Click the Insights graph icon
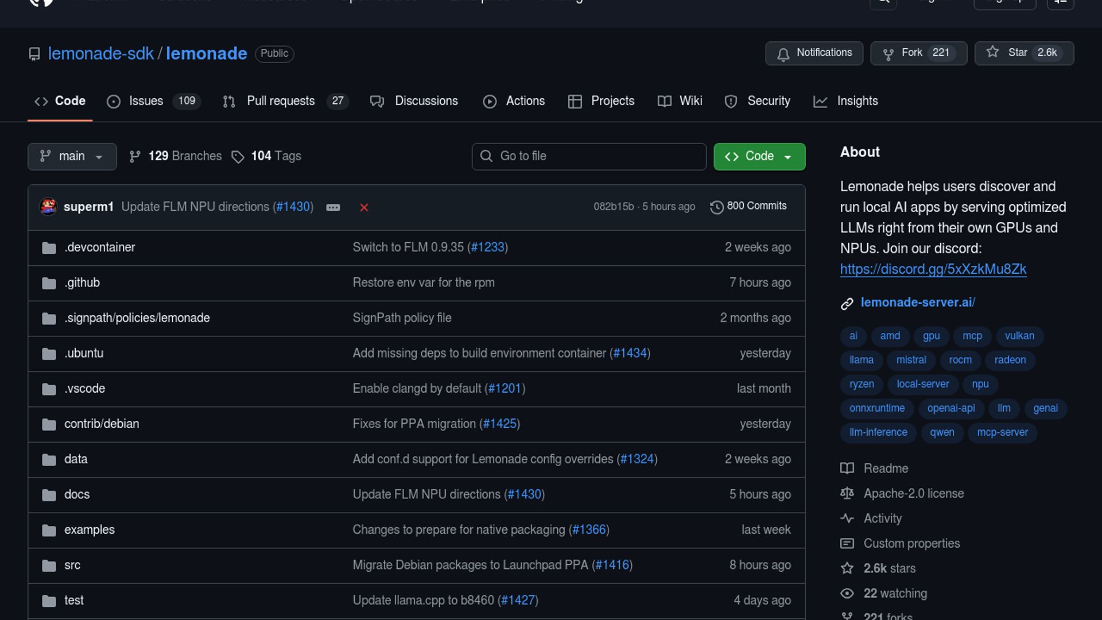This screenshot has width=1102, height=620. point(820,102)
